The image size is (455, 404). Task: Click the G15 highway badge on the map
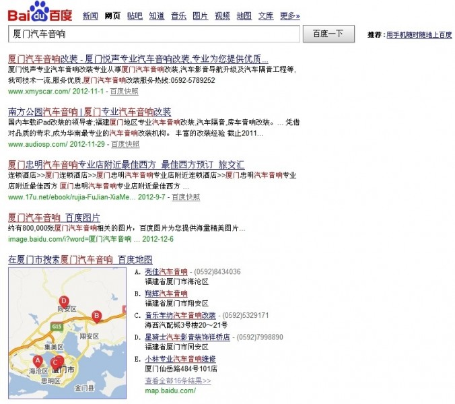[x=57, y=327]
